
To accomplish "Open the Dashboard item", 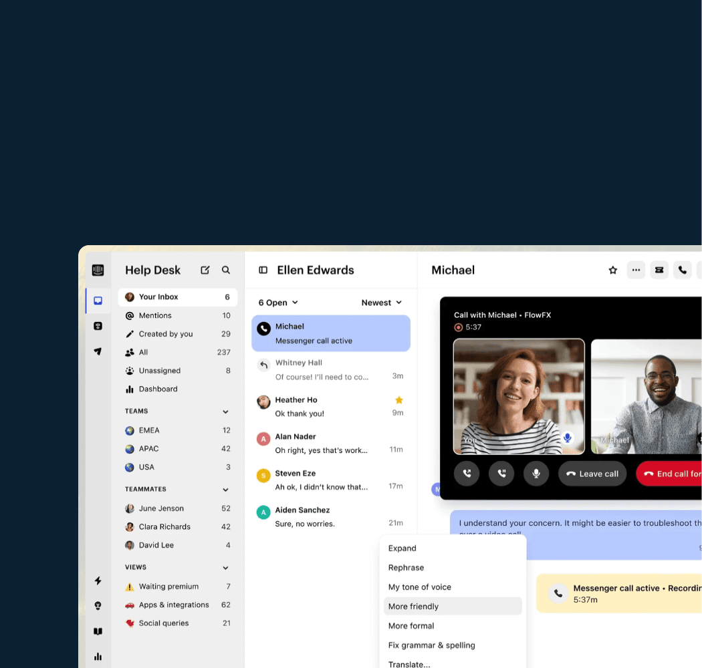I will pyautogui.click(x=177, y=389).
